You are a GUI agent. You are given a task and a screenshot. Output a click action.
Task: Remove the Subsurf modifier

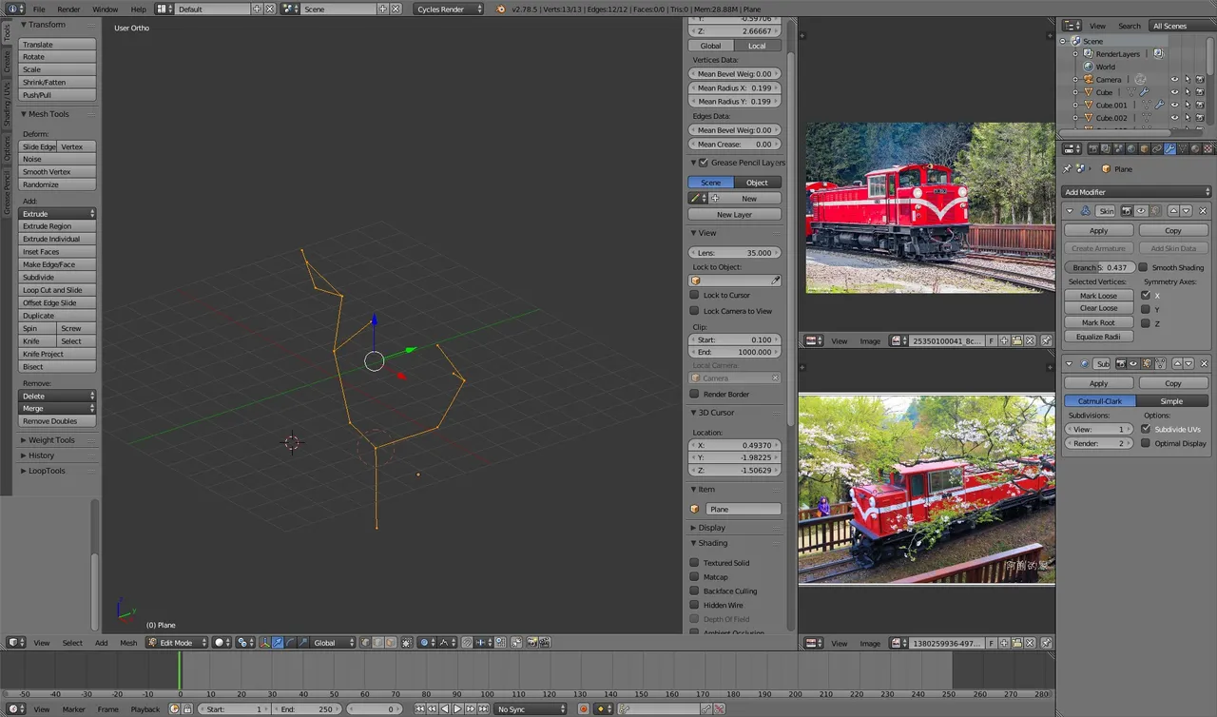1204,363
